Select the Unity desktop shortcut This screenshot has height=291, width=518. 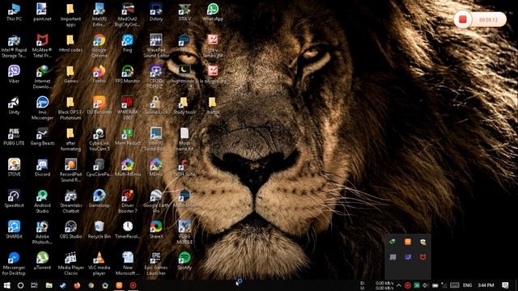(14, 106)
